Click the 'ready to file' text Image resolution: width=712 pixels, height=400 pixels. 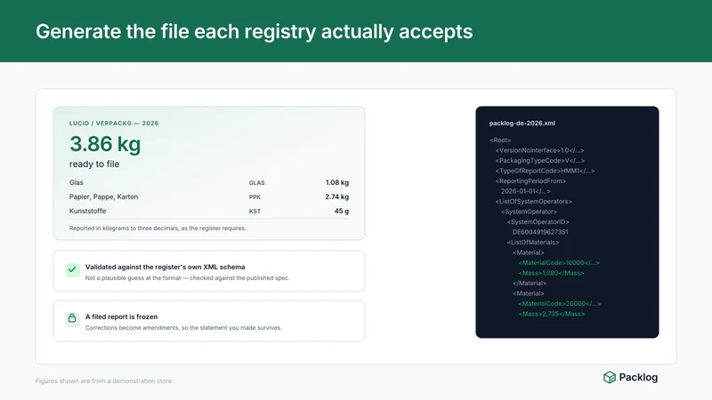click(94, 164)
